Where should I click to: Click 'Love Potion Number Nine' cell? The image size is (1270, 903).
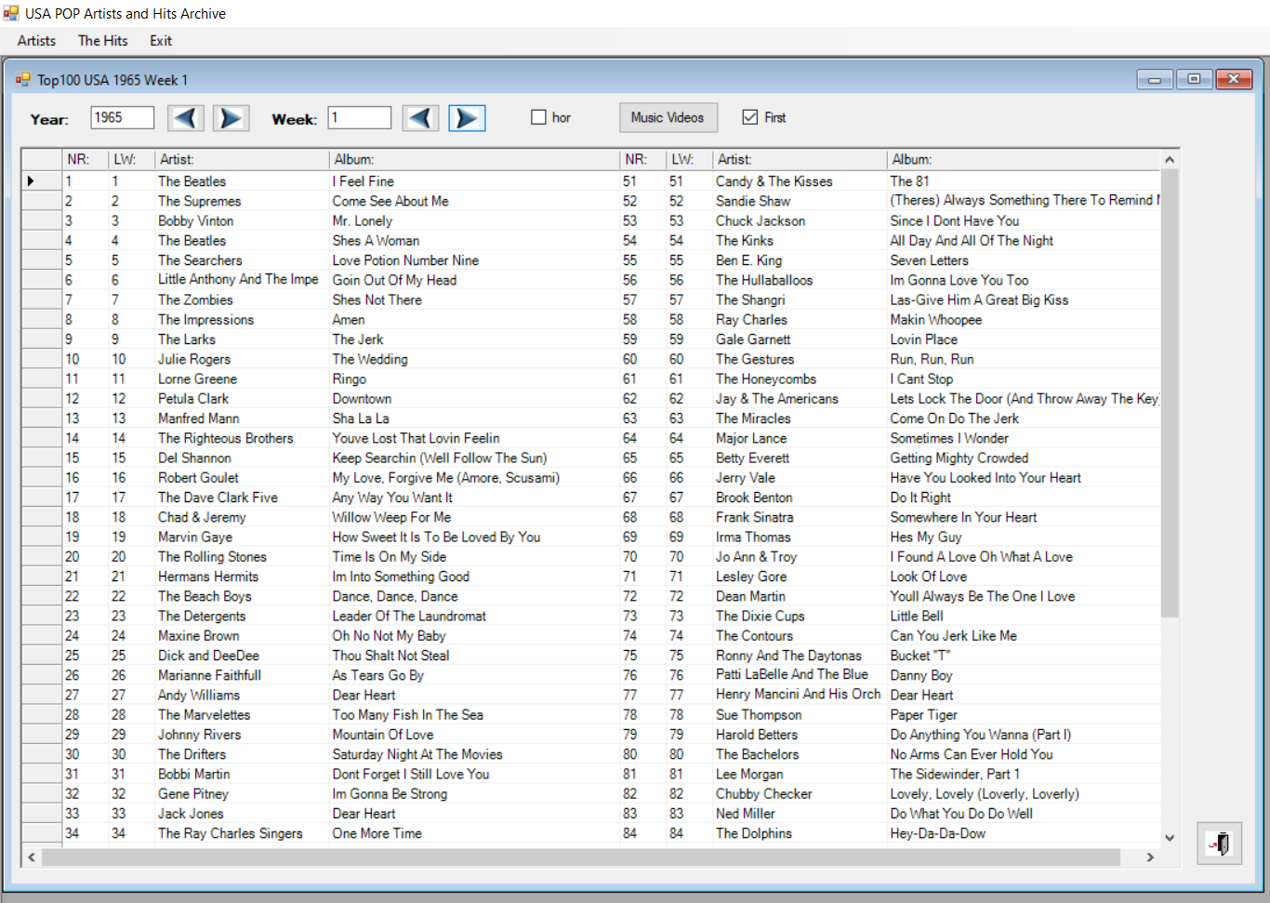click(474, 260)
